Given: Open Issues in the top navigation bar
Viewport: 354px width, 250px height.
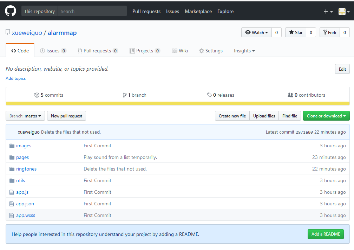Looking at the screenshot, I should coord(172,11).
